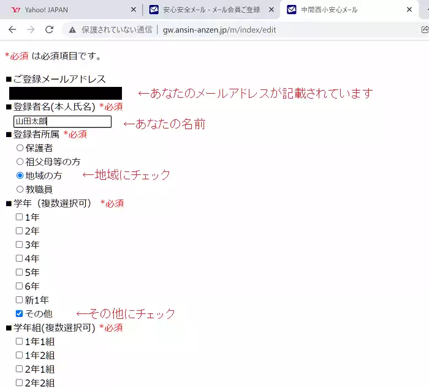Check the 2年1組 class checkbox
This screenshot has height=388, width=429.
(x=19, y=369)
